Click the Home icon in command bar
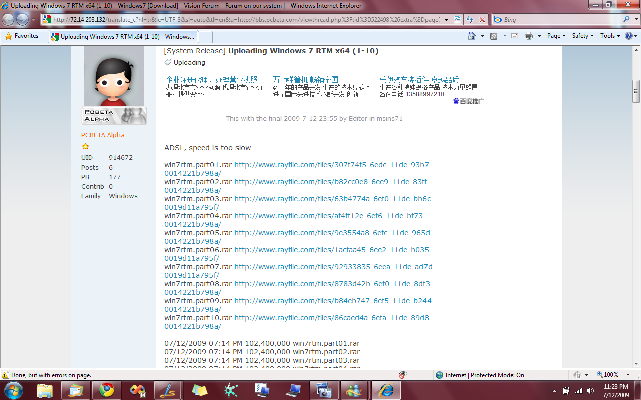 [x=471, y=36]
